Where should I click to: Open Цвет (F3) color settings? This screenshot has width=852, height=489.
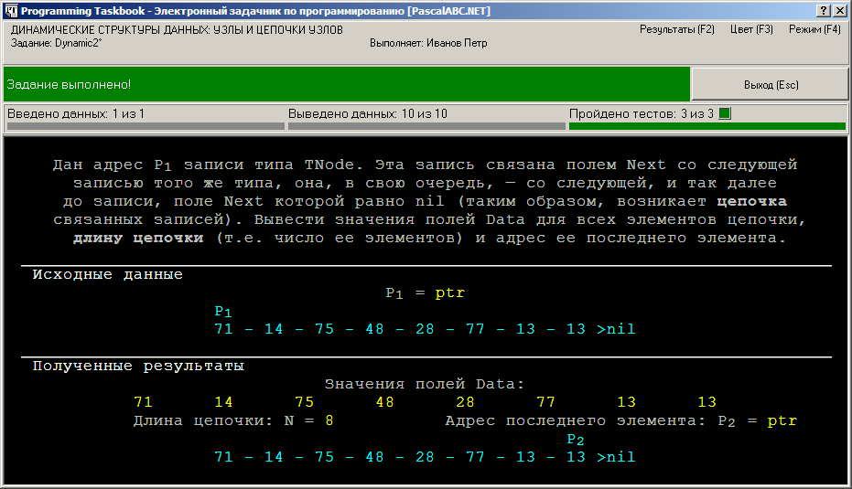[x=751, y=29]
